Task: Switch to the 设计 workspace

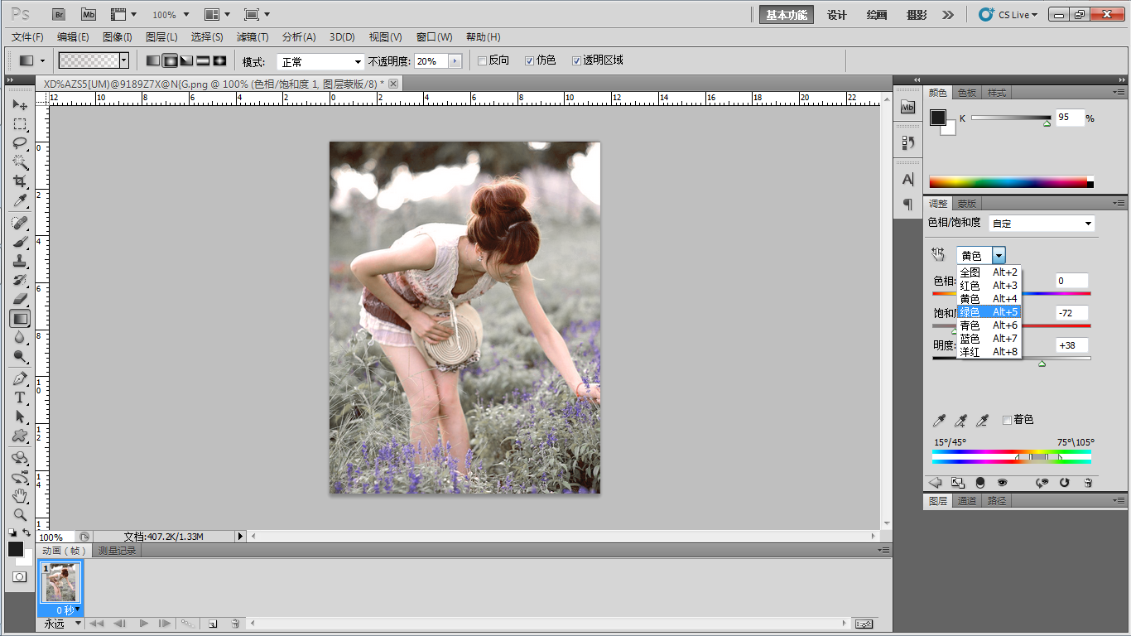Action: click(837, 15)
